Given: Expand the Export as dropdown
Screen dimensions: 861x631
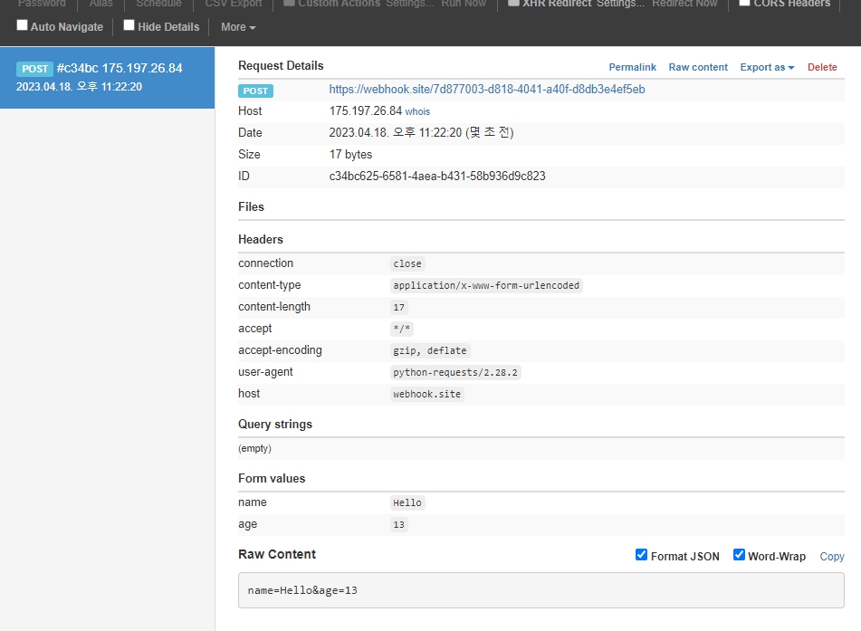Looking at the screenshot, I should click(767, 67).
